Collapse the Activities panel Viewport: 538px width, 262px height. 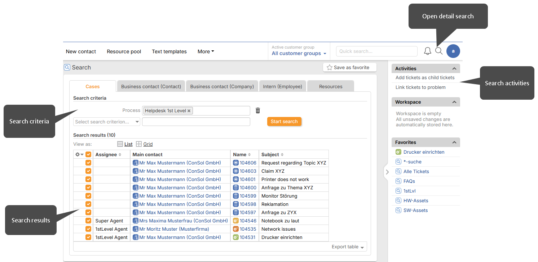(x=454, y=68)
